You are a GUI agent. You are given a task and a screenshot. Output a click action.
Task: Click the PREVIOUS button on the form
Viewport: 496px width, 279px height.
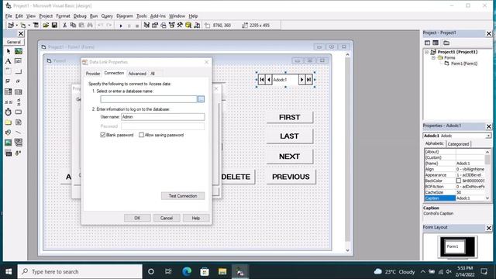[x=291, y=177]
